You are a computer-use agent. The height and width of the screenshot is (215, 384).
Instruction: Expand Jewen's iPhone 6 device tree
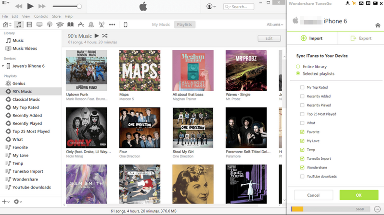coord(3,66)
